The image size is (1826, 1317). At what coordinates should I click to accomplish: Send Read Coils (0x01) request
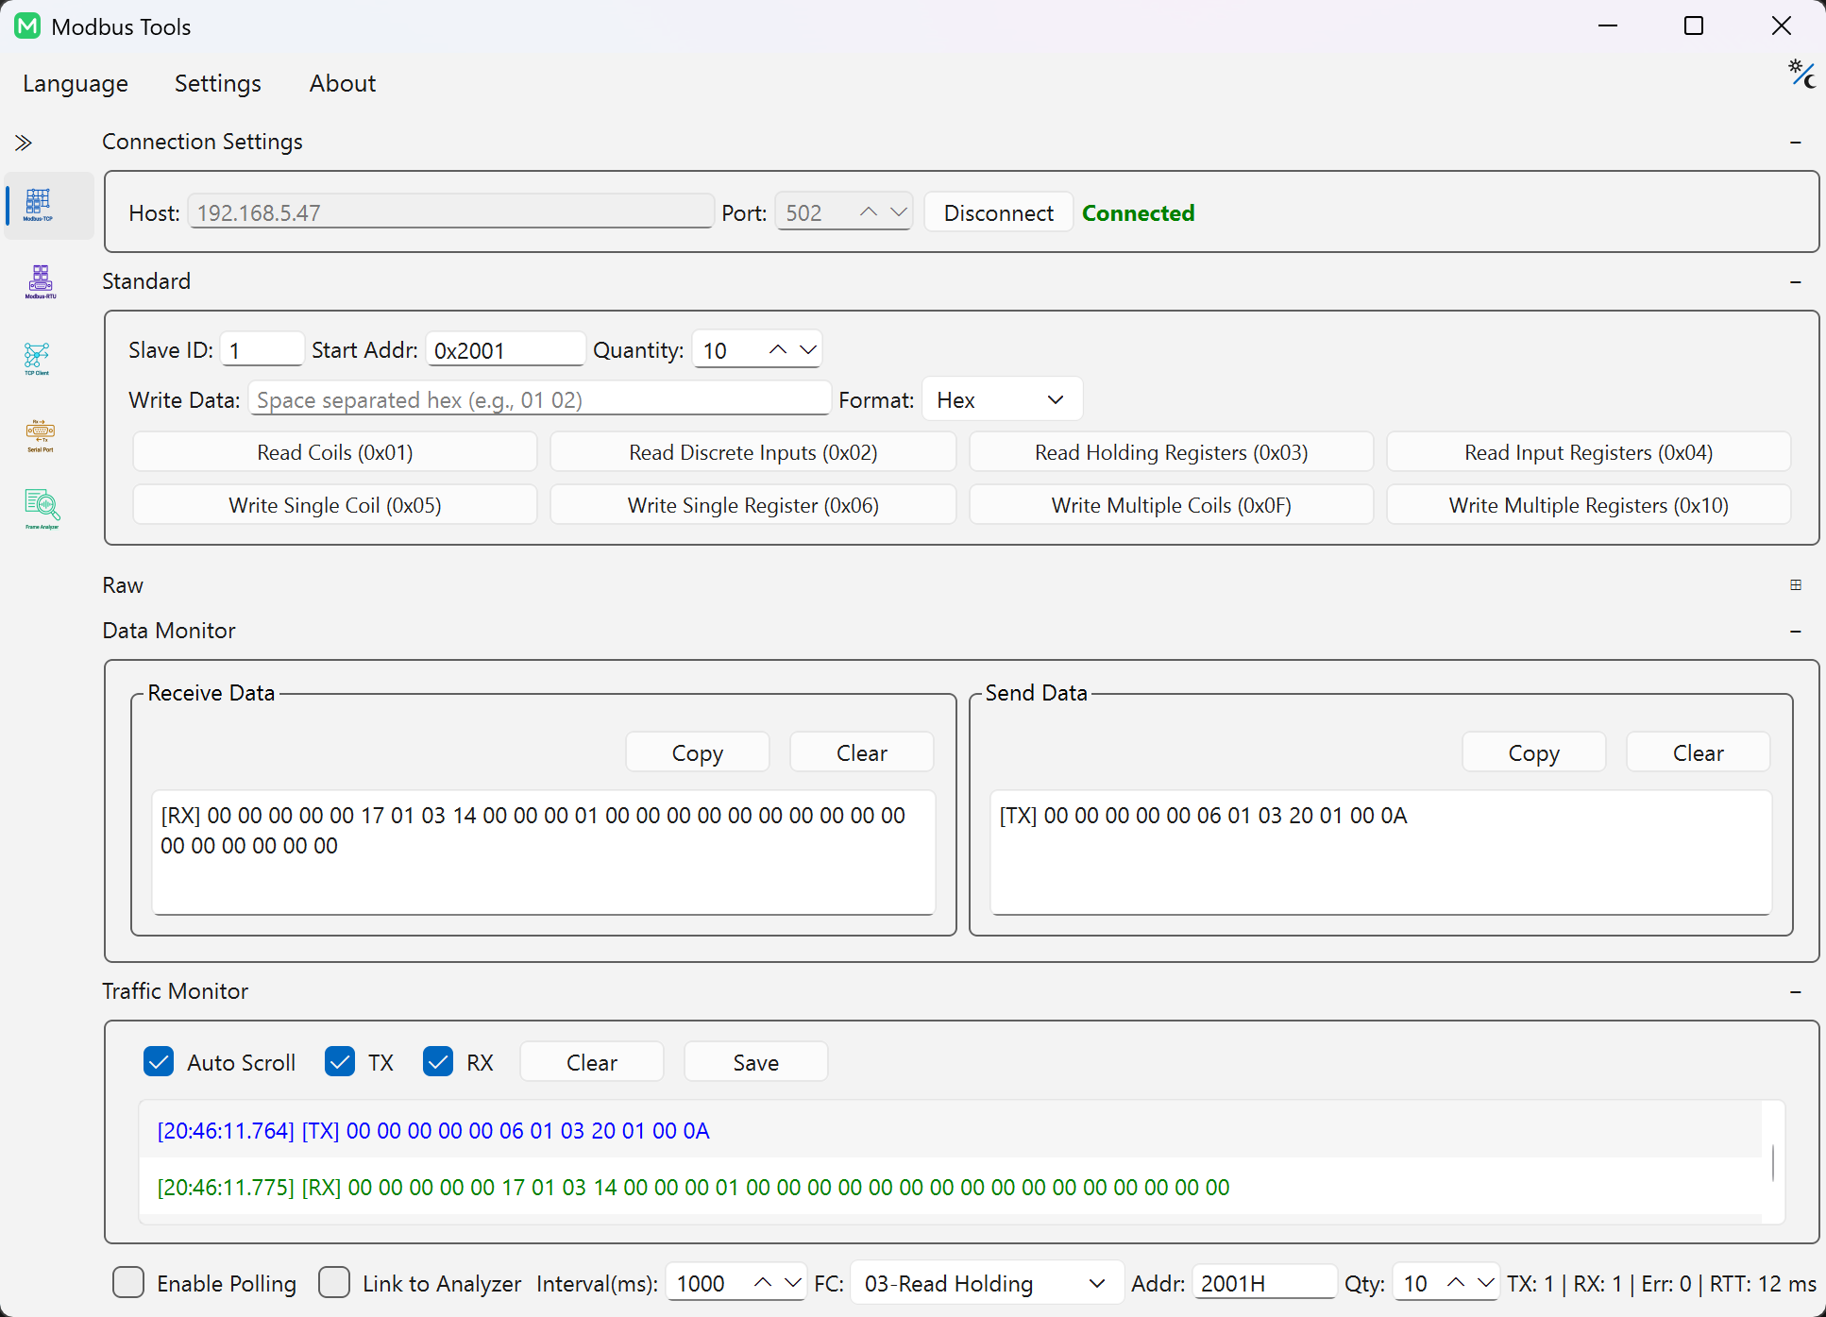(335, 452)
